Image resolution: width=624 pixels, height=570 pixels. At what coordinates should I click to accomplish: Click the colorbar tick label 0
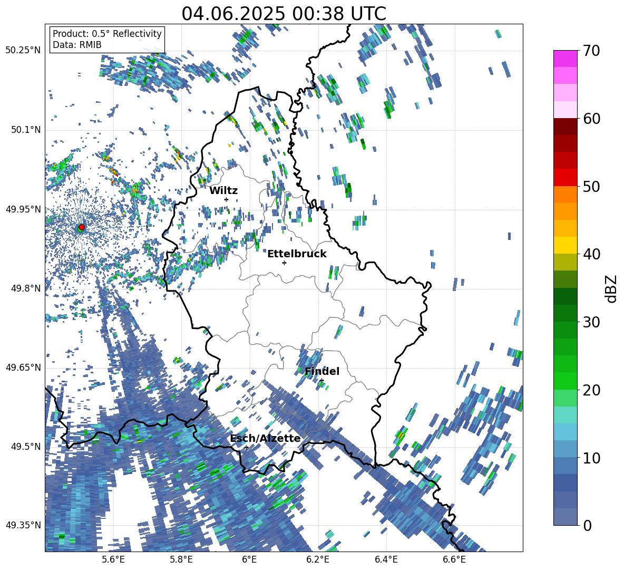[587, 525]
